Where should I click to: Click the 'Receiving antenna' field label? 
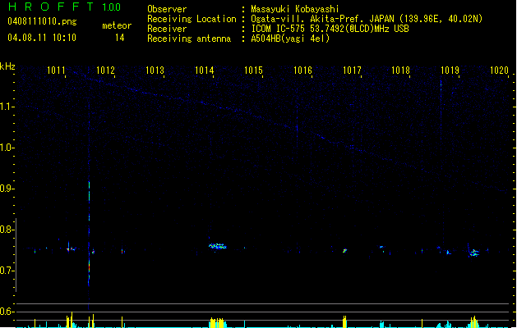pos(189,39)
